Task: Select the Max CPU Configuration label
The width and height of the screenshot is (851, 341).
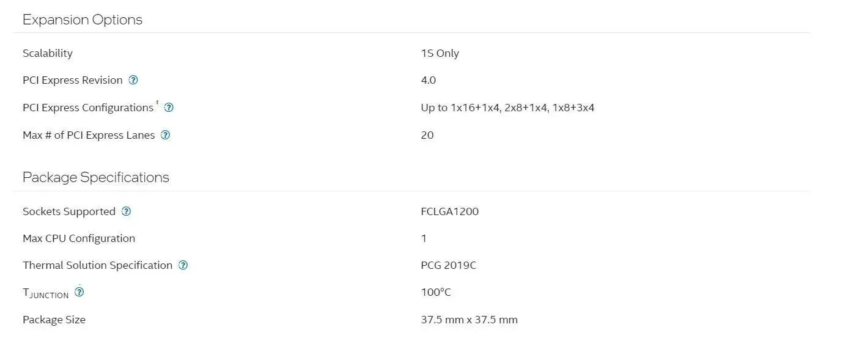Action: point(79,238)
